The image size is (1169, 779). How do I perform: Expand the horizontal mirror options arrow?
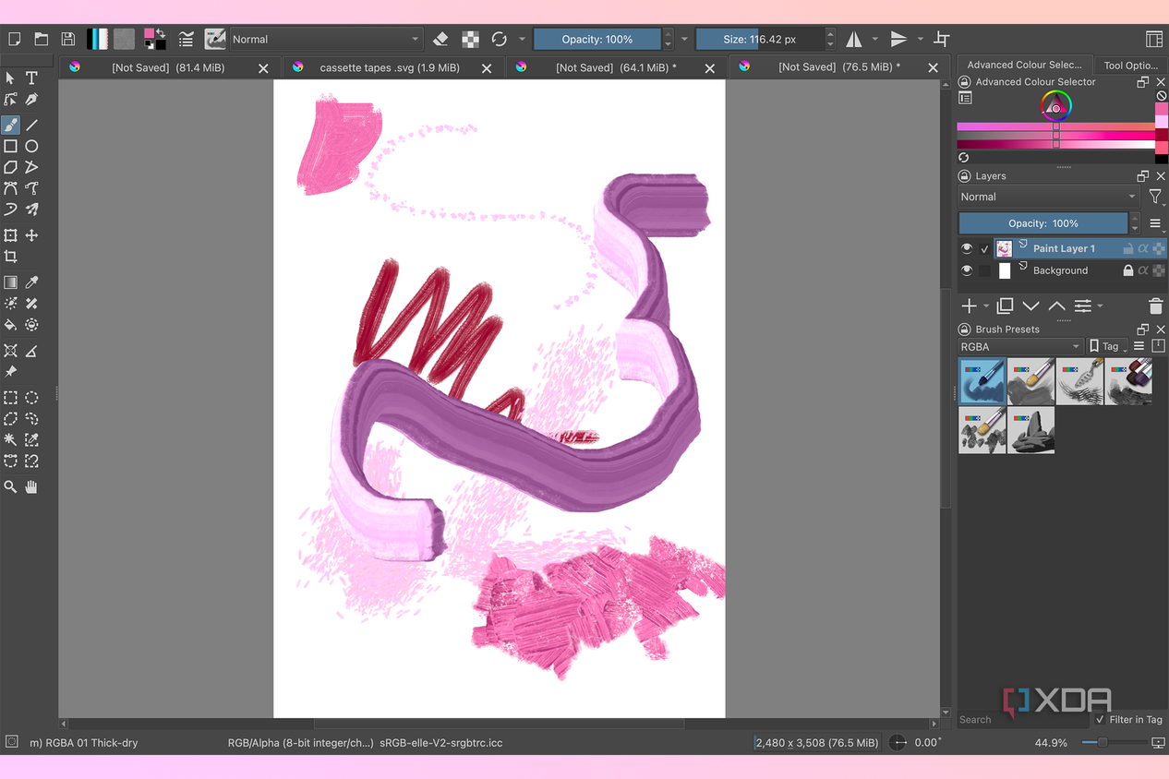coord(875,39)
